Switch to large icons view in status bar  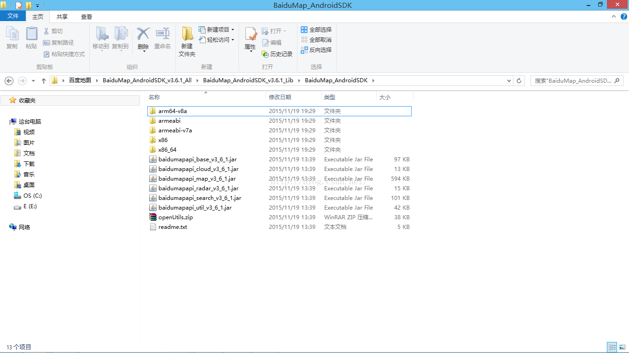622,347
